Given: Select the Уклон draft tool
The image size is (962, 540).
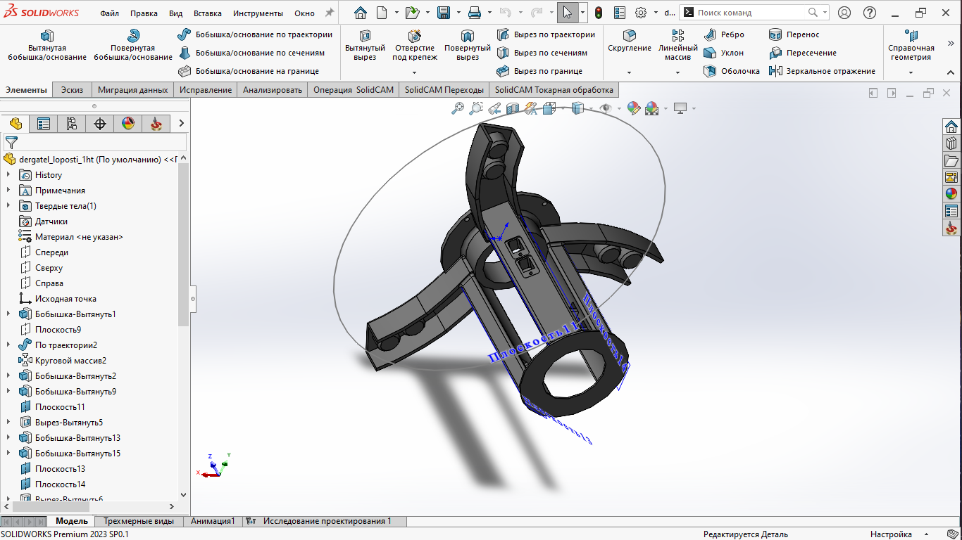Looking at the screenshot, I should coord(724,53).
